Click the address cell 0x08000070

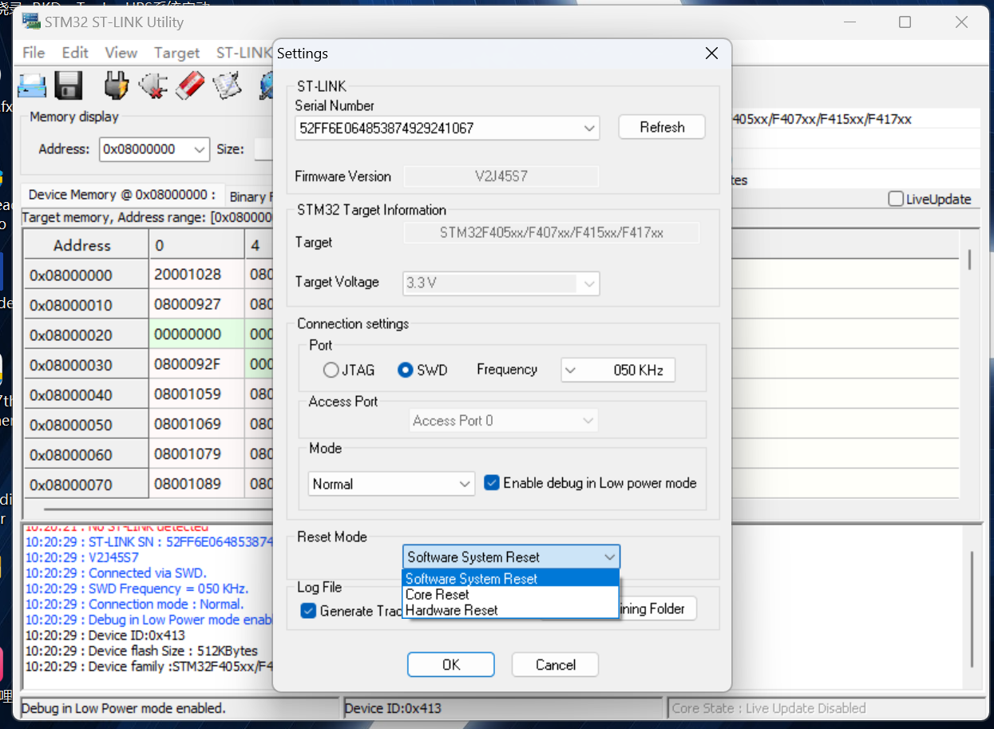point(85,485)
